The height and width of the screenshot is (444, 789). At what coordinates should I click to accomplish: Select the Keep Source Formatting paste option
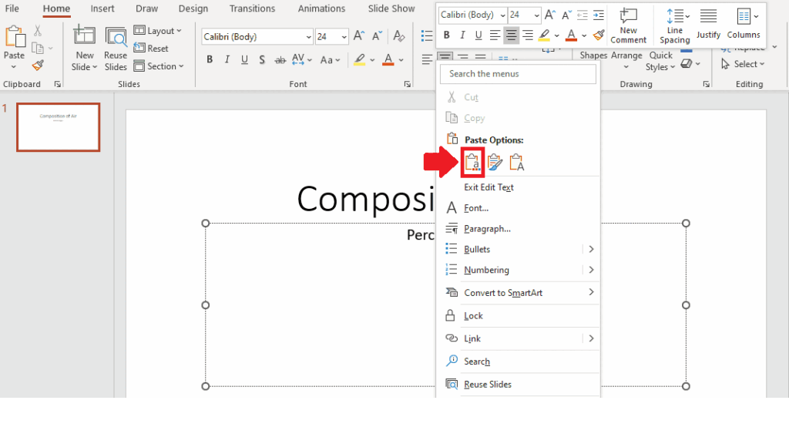472,162
